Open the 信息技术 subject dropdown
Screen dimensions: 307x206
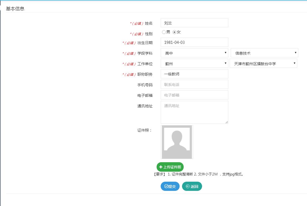pos(264,53)
